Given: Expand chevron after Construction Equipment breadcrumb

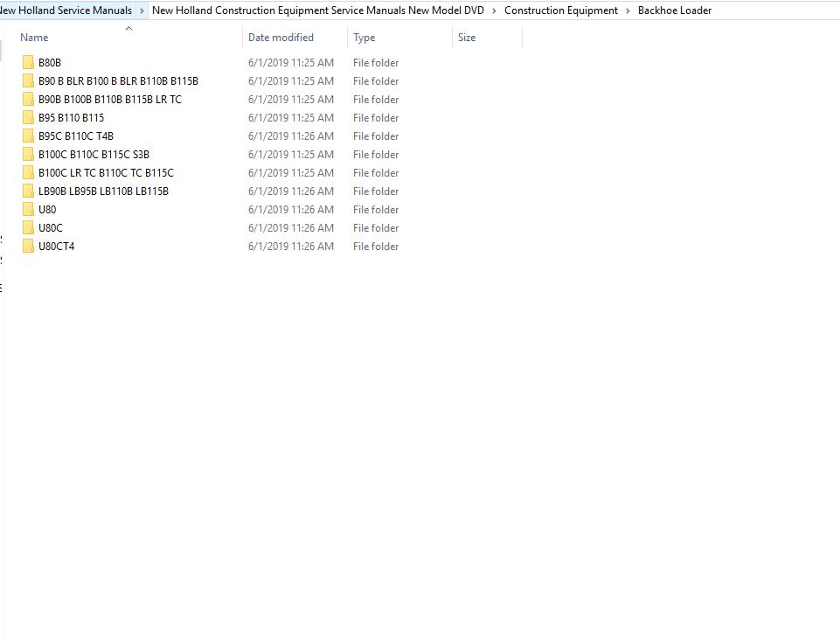Looking at the screenshot, I should click(x=628, y=10).
